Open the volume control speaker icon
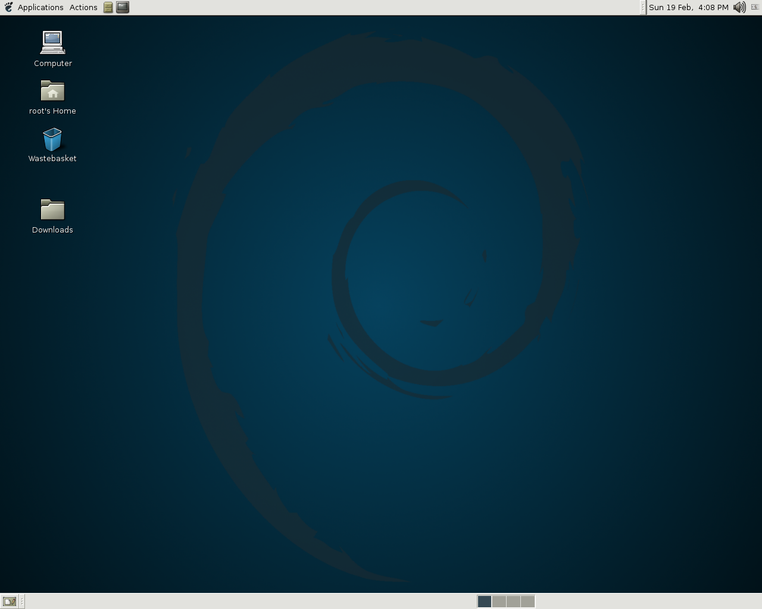The image size is (762, 609). click(739, 7)
